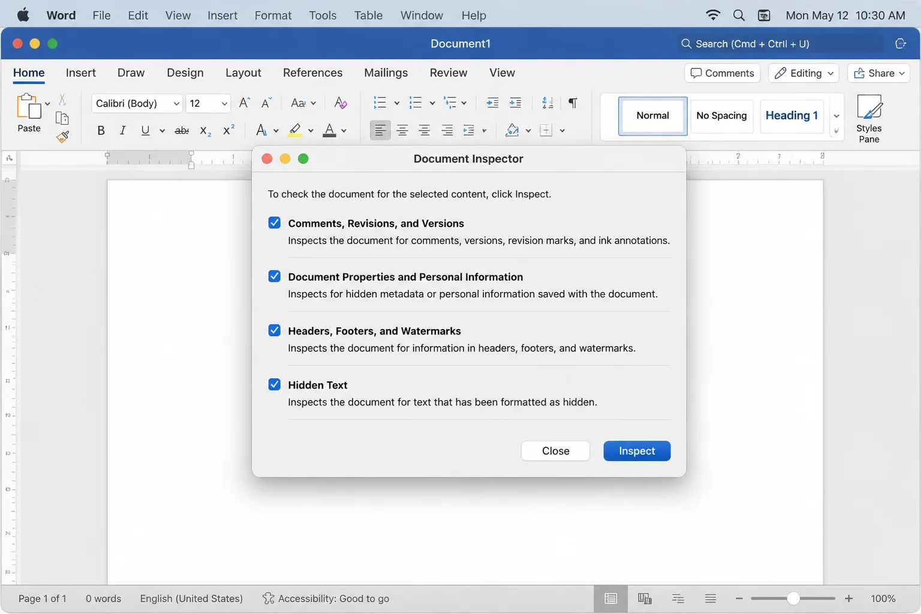The width and height of the screenshot is (921, 614).
Task: Expand the styles gallery arrow
Action: pyautogui.click(x=836, y=116)
